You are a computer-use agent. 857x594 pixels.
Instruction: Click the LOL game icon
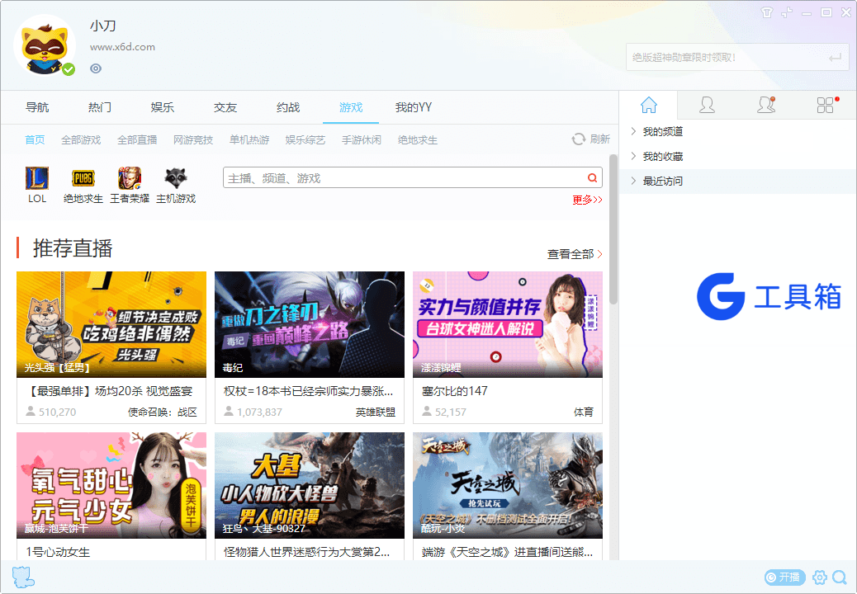point(37,178)
